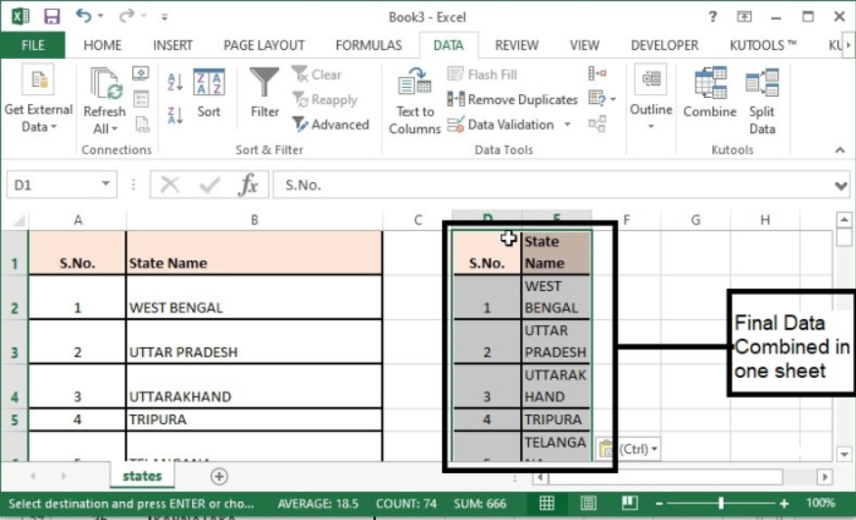Click Remove Duplicates in Data Tools
Viewport: 856px width, 520px height.
point(512,99)
